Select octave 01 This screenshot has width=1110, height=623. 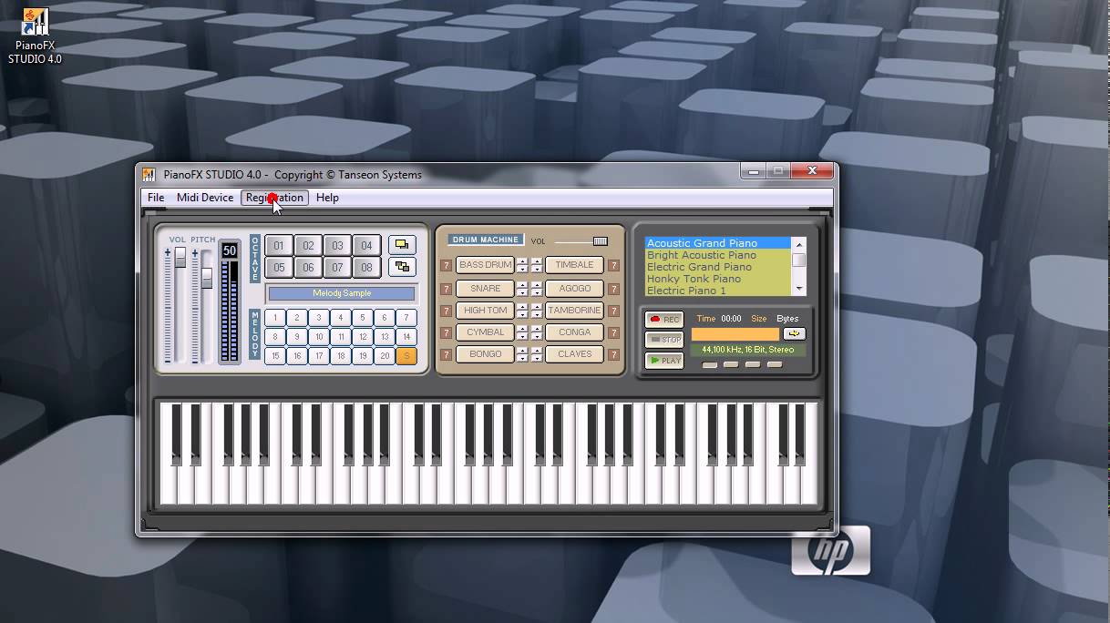279,246
